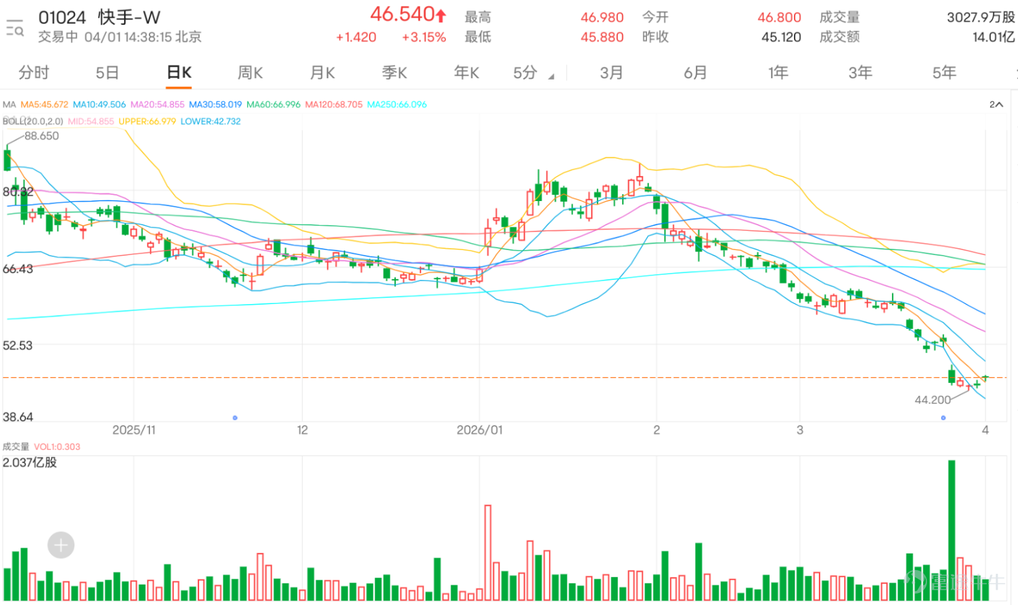Screen dimensions: 1018x605
Task: Click the 2025/11 date axis label
Action: [x=134, y=430]
